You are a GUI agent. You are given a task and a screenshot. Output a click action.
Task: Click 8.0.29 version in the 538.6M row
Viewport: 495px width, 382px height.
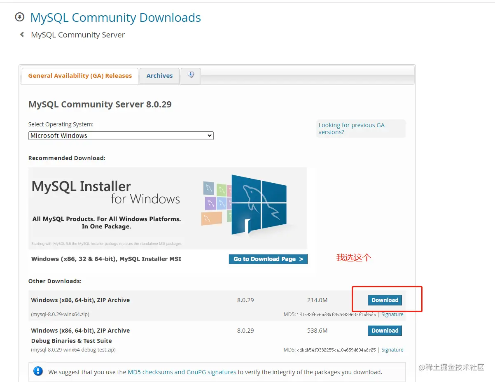(245, 331)
